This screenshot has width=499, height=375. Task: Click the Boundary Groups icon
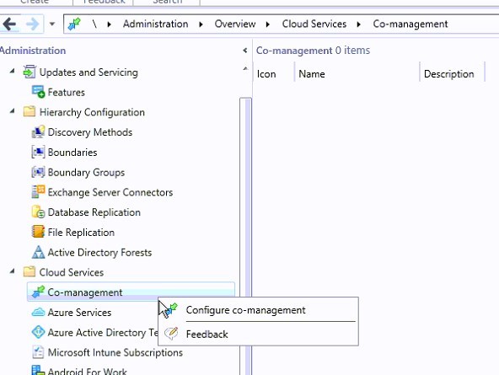tap(38, 172)
